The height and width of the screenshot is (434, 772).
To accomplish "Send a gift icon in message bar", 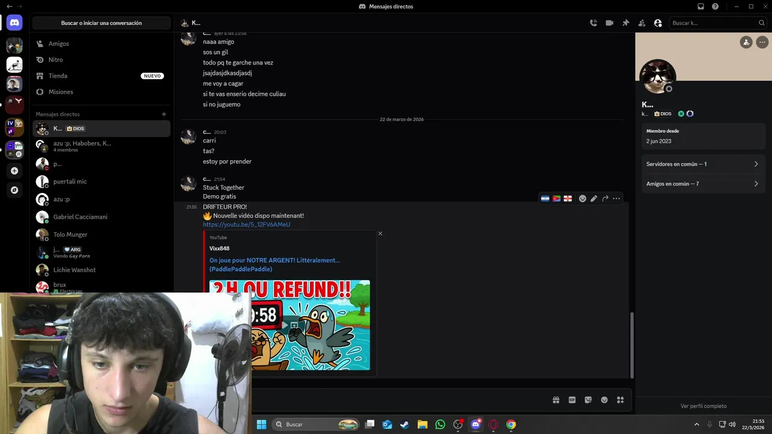I will [x=556, y=400].
